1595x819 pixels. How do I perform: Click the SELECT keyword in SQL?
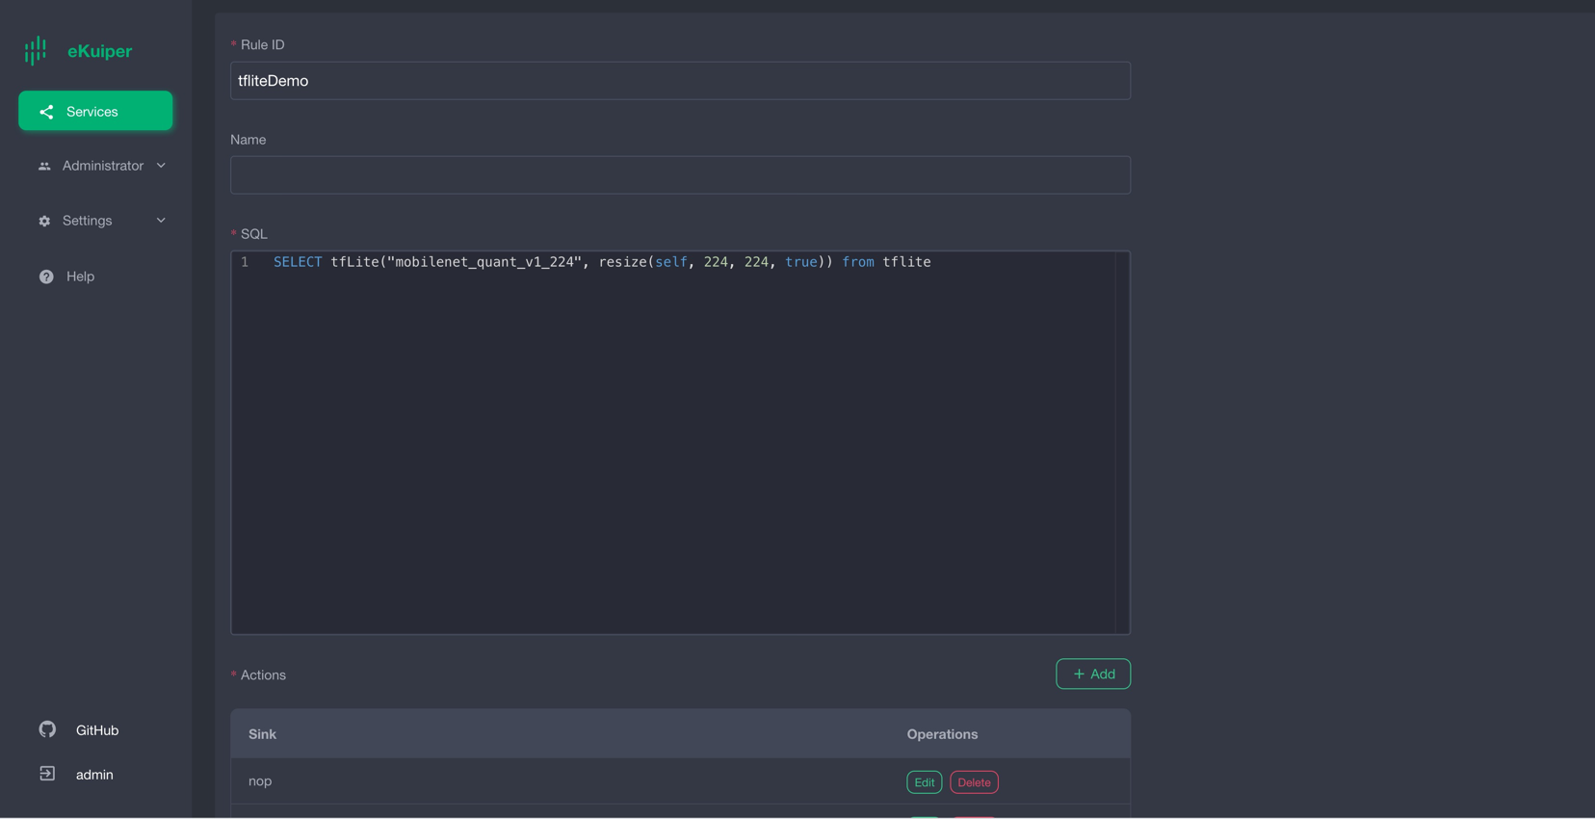pyautogui.click(x=298, y=262)
